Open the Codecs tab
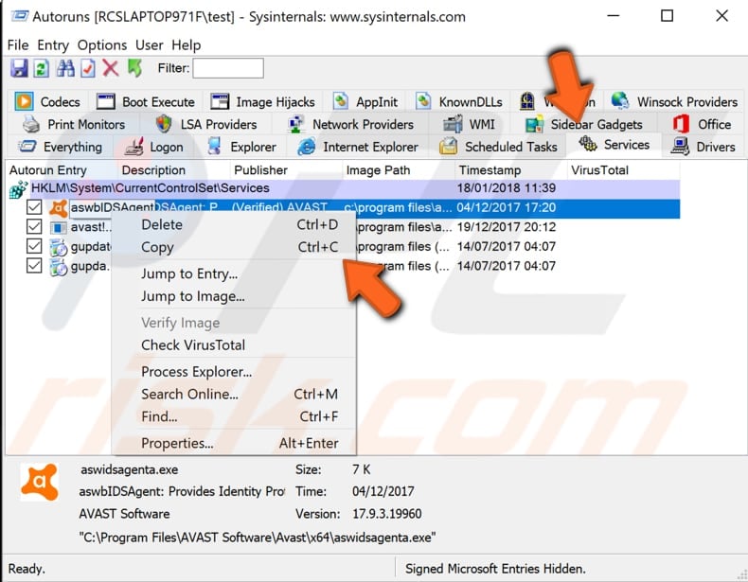 (x=47, y=101)
